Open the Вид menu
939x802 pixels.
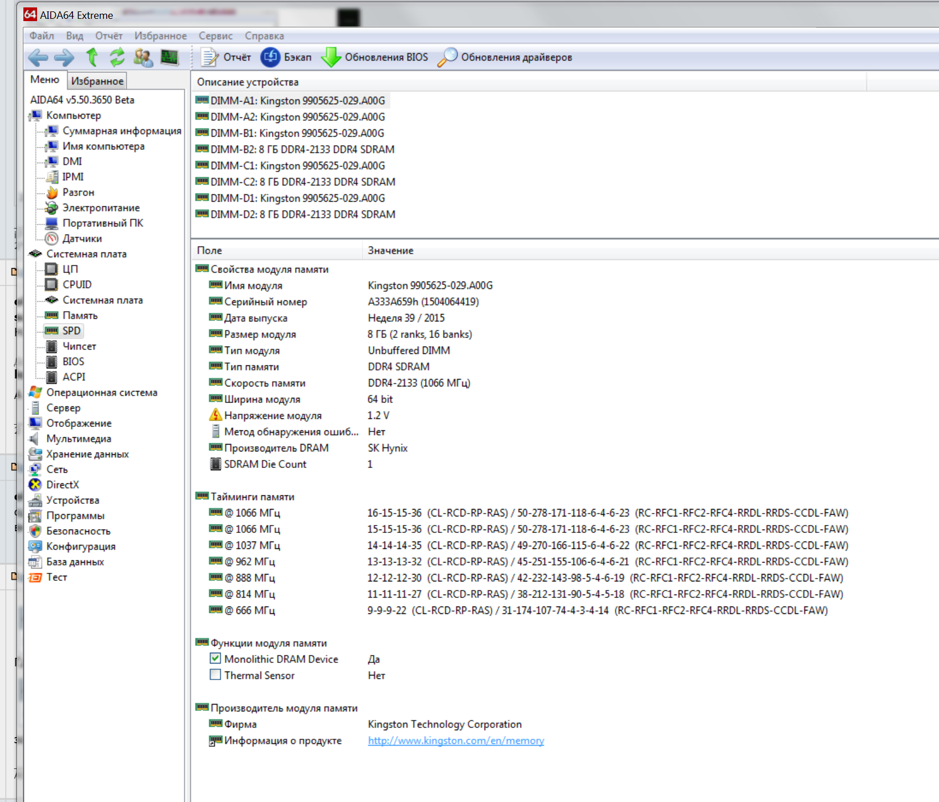coord(75,36)
